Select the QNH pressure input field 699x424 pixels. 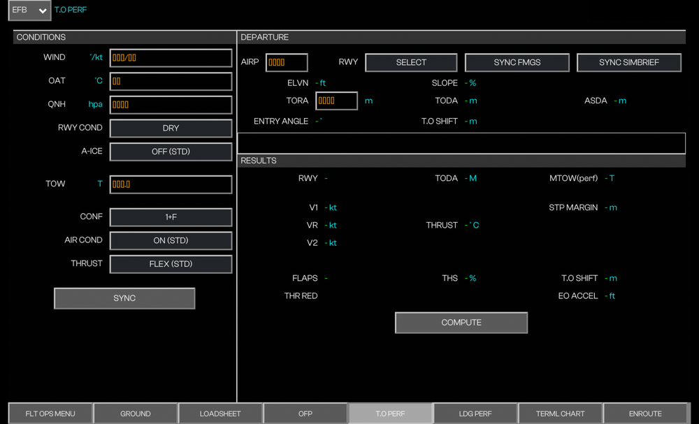tap(171, 105)
